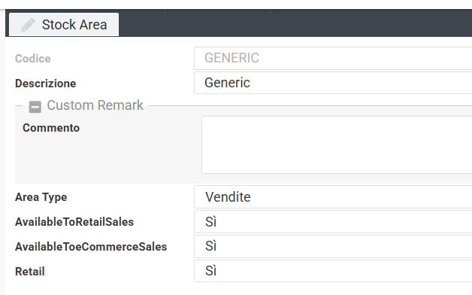Open the Area Type dropdown showing Vendite
This screenshot has width=472, height=295.
pyautogui.click(x=333, y=197)
